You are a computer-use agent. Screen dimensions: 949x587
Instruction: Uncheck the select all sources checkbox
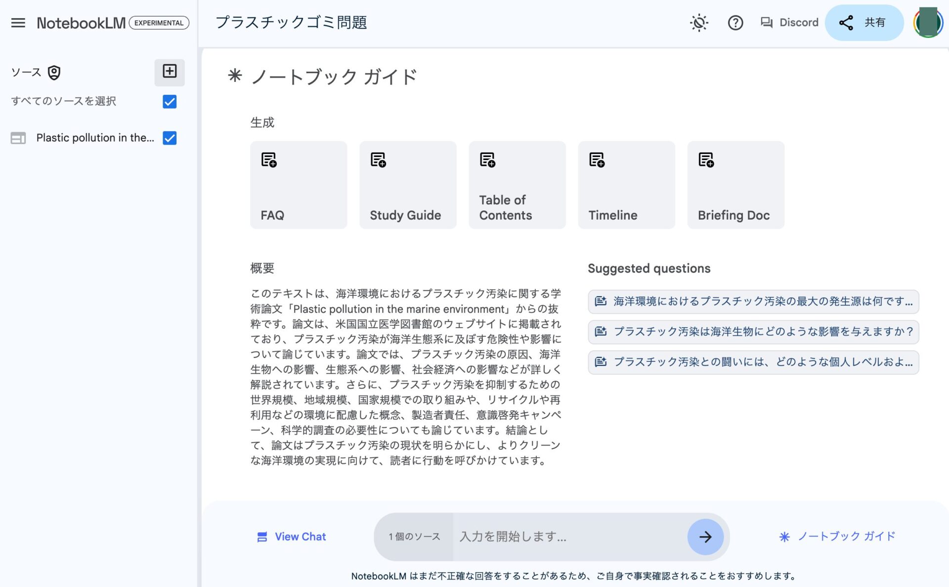[170, 102]
